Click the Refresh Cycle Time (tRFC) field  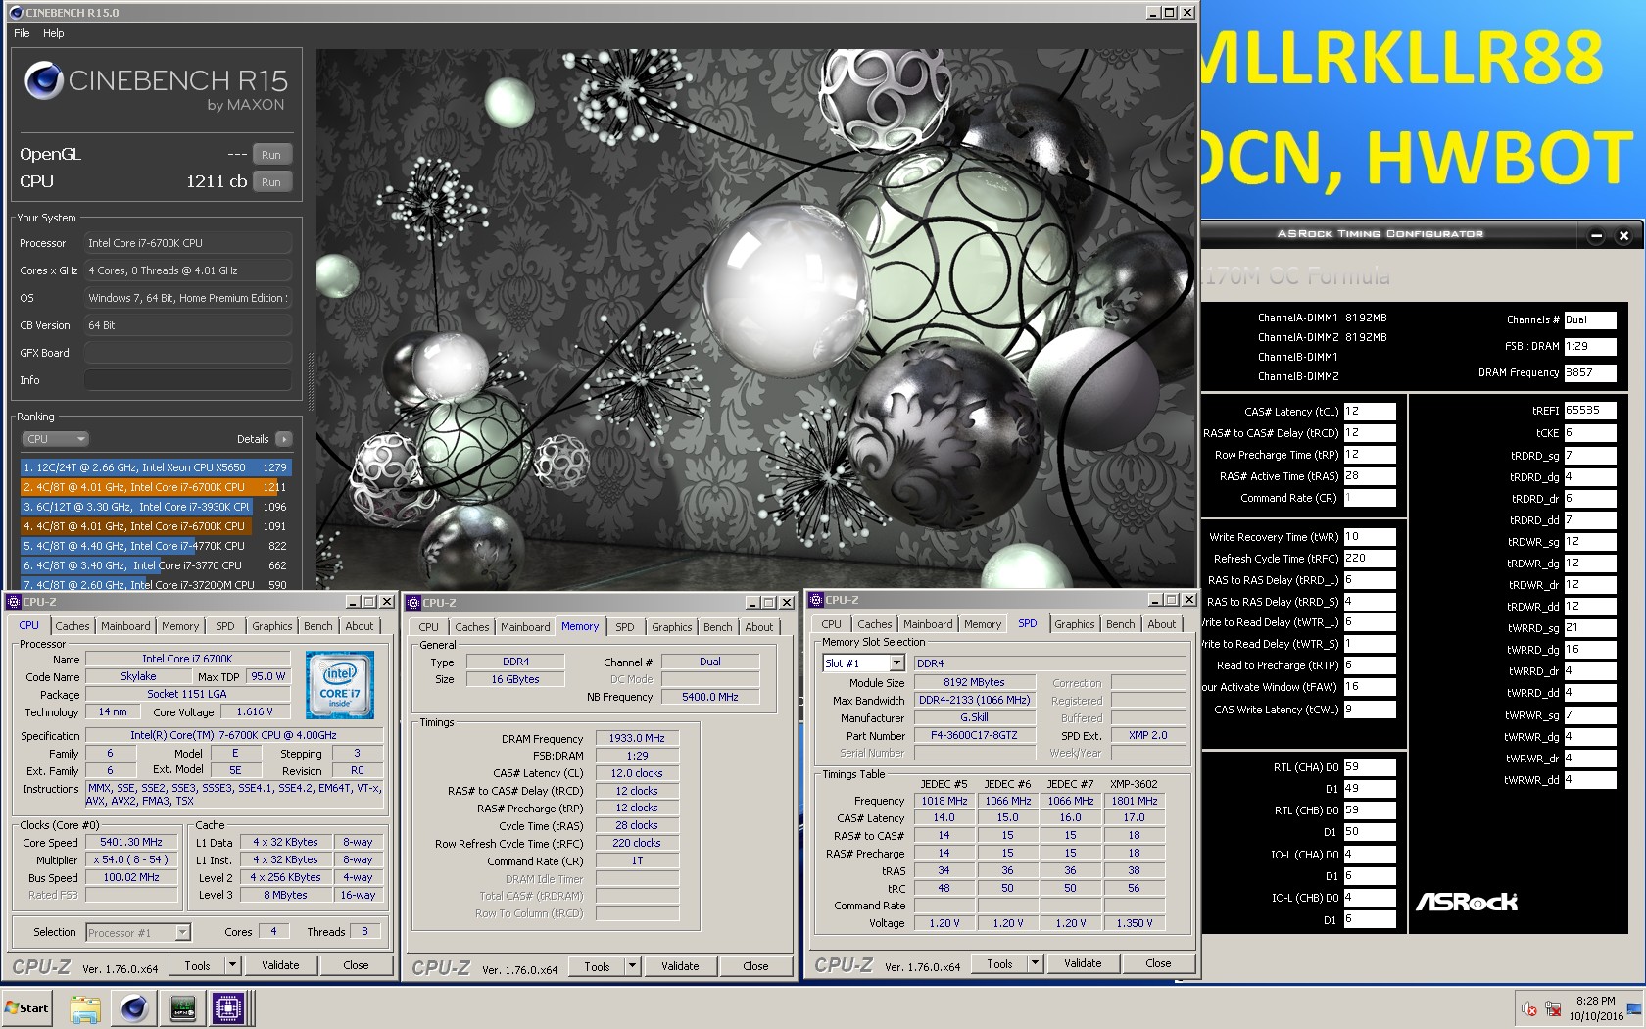[x=1369, y=559]
